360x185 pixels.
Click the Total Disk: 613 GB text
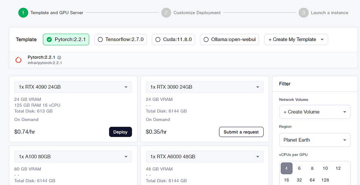coord(33,111)
